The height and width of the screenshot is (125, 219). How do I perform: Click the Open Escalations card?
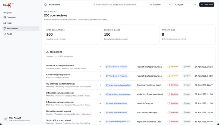(x=72, y=35)
